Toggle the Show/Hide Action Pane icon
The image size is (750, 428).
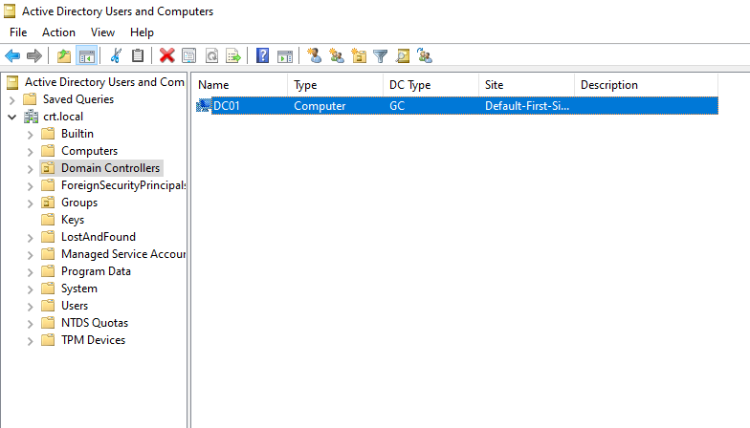285,56
